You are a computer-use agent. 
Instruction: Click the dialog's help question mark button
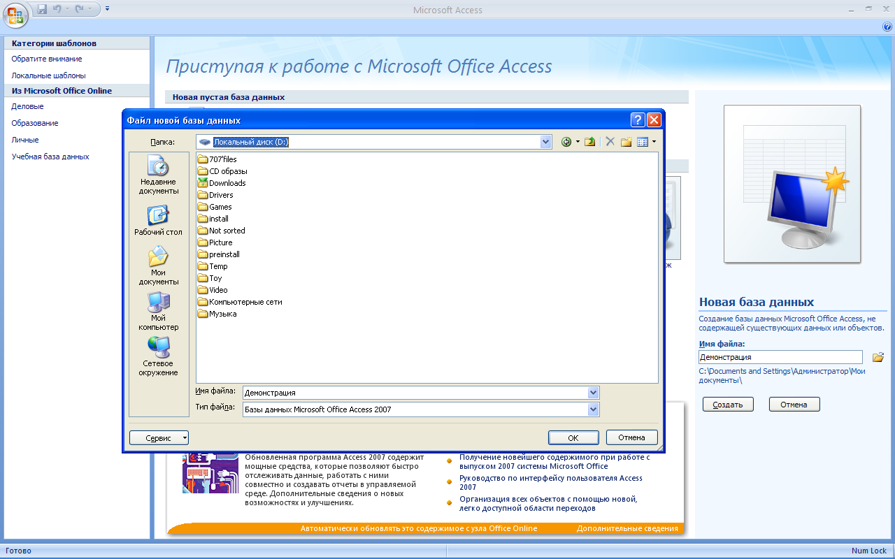(638, 120)
